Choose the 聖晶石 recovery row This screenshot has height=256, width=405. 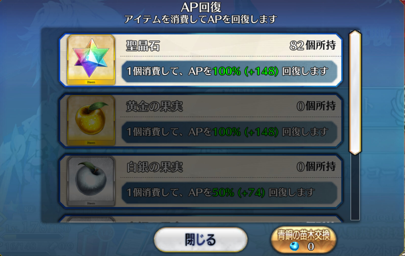coord(201,60)
